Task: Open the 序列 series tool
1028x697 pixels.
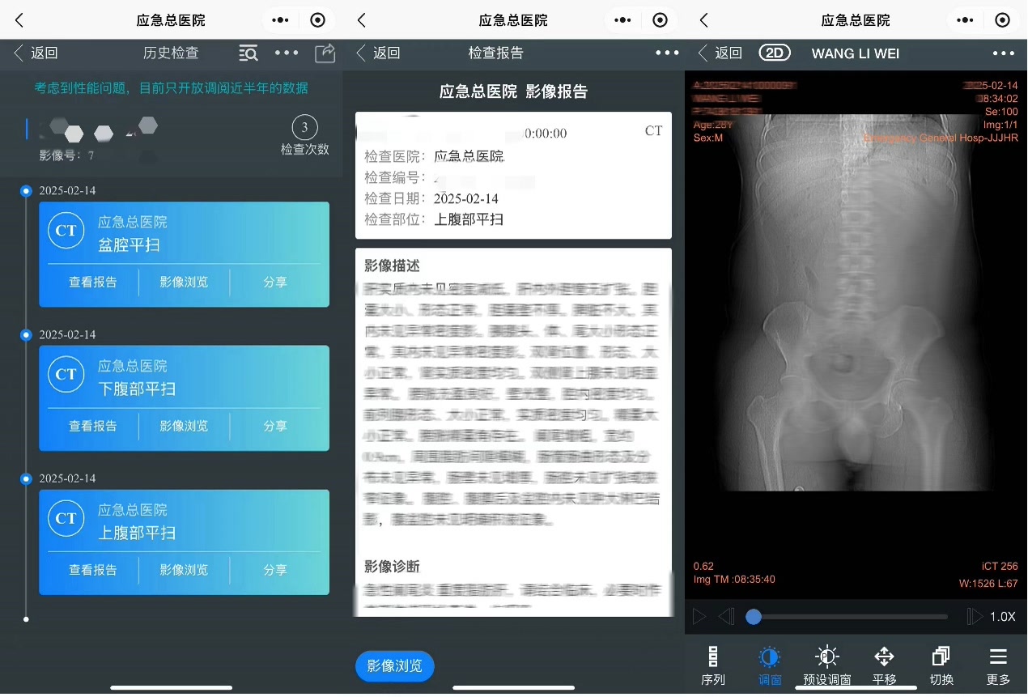Action: 713,665
